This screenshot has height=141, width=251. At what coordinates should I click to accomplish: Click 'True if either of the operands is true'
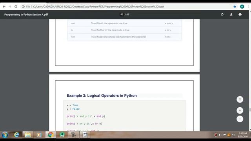point(110,30)
